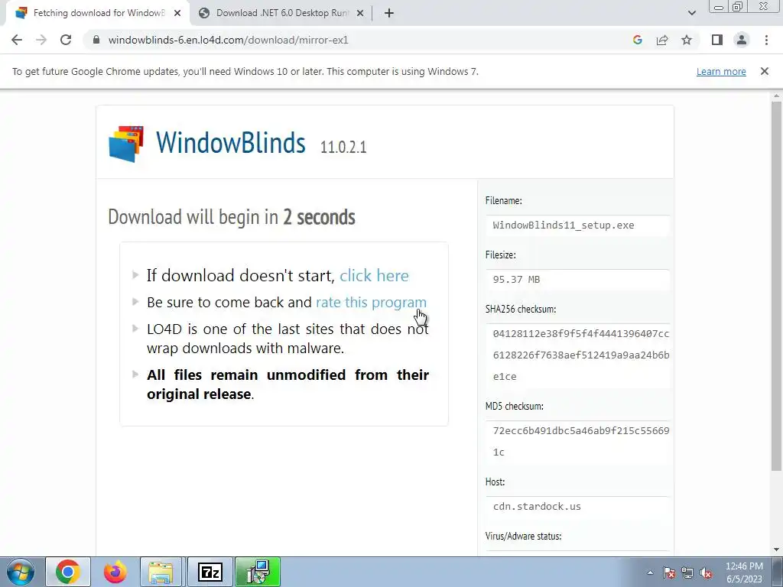Viewport: 783px width, 587px height.
Task: Open 'rate this program' link
Action: point(371,303)
